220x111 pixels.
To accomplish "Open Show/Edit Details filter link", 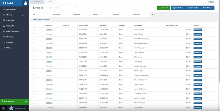I will point(43,20).
